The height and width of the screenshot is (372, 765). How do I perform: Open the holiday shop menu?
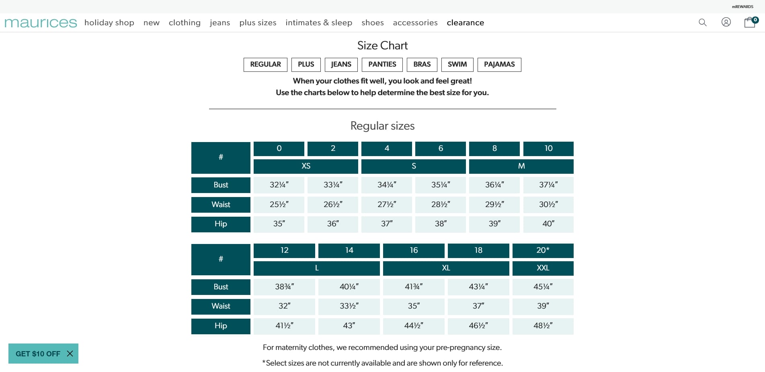tap(109, 23)
